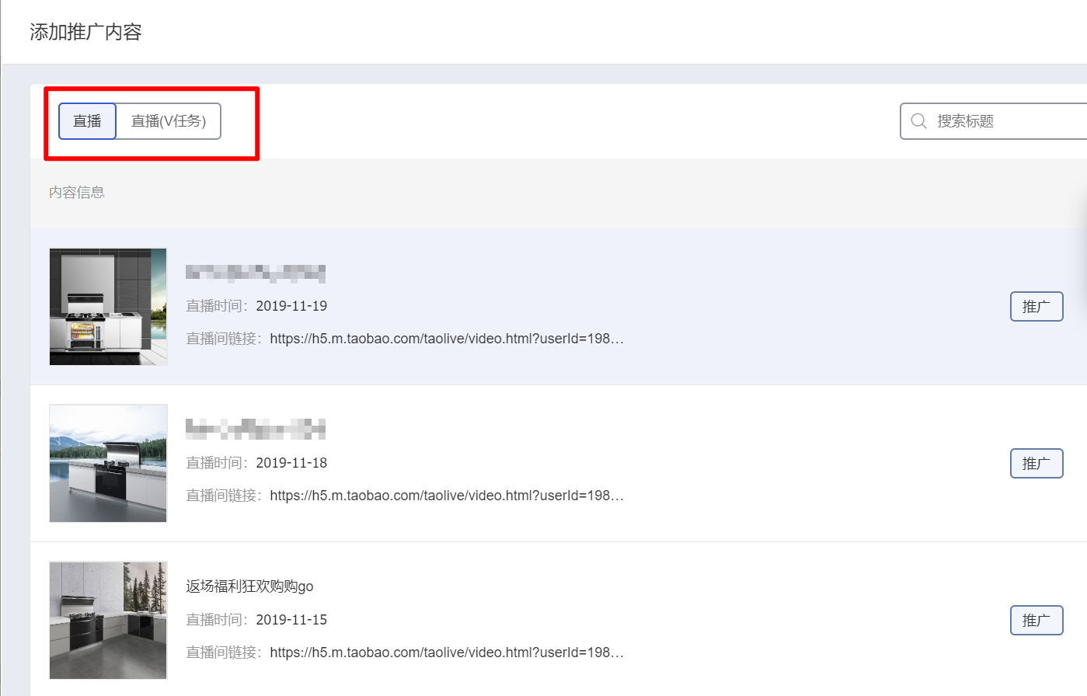Click 推广 for 返场福利狂欢购购go

point(1036,620)
